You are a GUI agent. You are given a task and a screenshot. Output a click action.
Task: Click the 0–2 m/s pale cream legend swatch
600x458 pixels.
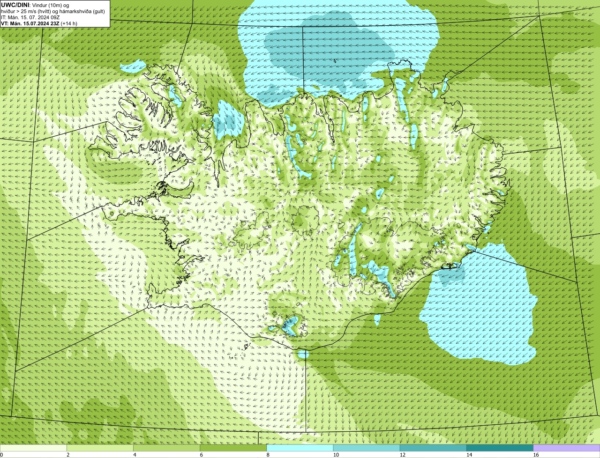[x=34, y=448]
